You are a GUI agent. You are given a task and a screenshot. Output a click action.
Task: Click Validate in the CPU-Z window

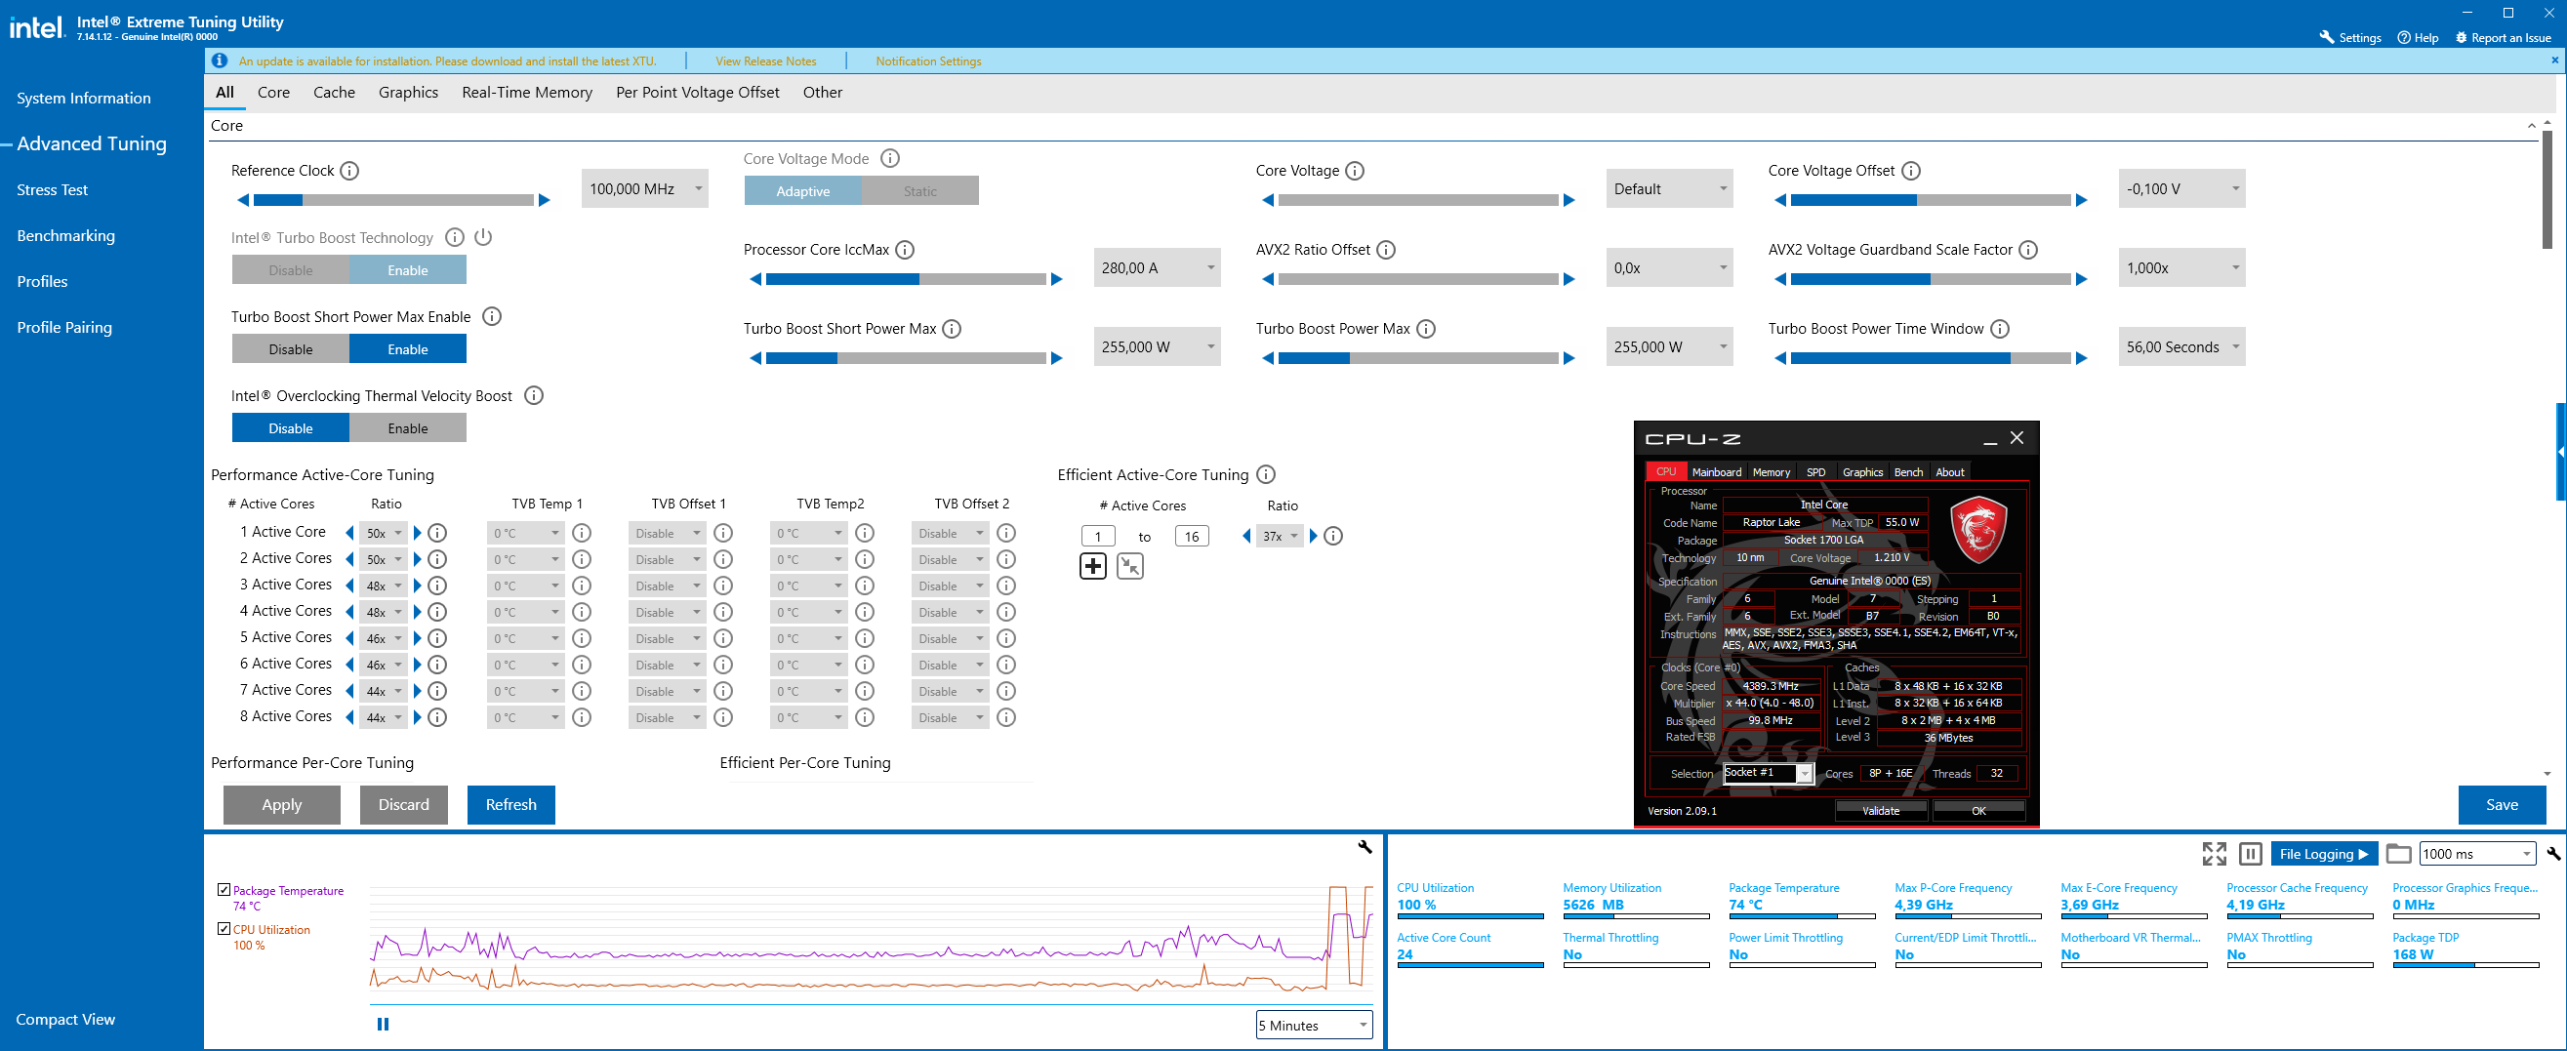pyautogui.click(x=1881, y=810)
